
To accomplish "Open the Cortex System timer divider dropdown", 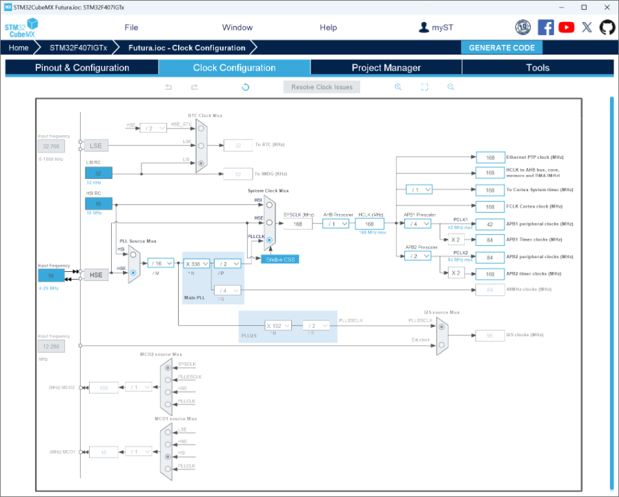I will (x=420, y=190).
